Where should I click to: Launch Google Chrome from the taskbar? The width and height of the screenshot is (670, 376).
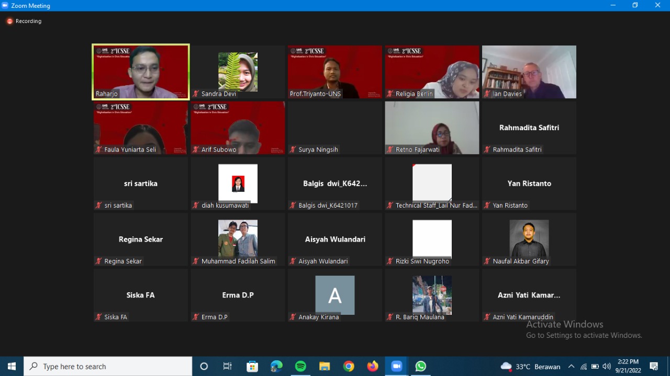pyautogui.click(x=349, y=367)
